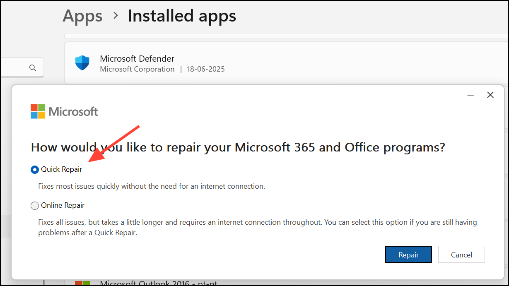This screenshot has width=509, height=286.
Task: Click the Repair button
Action: pyautogui.click(x=408, y=255)
